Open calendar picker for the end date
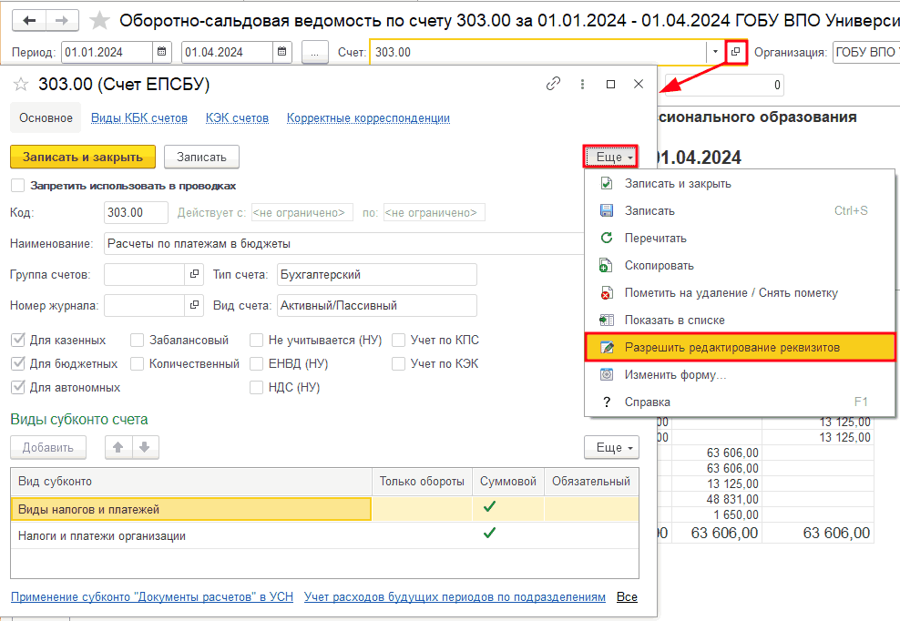 tap(281, 53)
